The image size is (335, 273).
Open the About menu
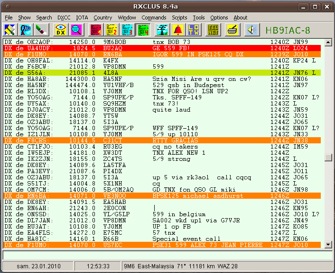(x=240, y=18)
